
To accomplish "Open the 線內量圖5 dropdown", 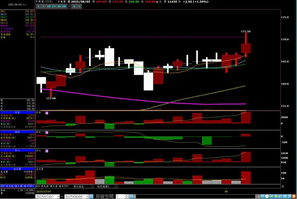I will (x=116, y=186).
